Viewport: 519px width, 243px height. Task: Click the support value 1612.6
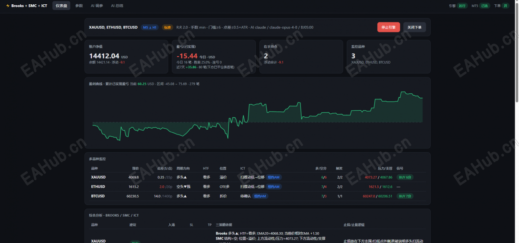387,187
